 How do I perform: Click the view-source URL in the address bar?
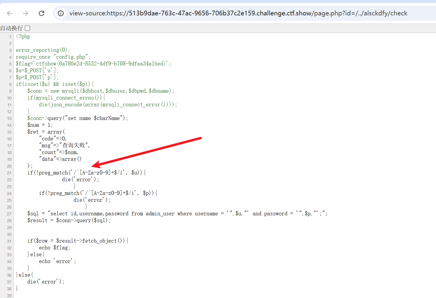tap(238, 13)
